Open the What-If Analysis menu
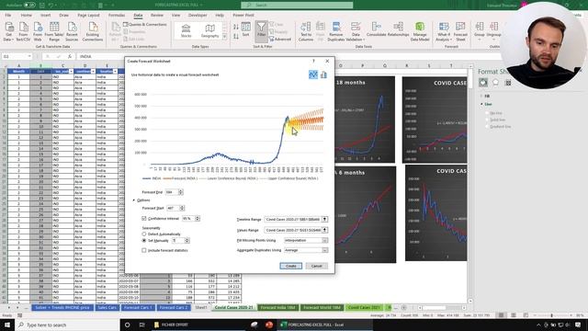Screen dimensions: 588x331 click(x=444, y=31)
